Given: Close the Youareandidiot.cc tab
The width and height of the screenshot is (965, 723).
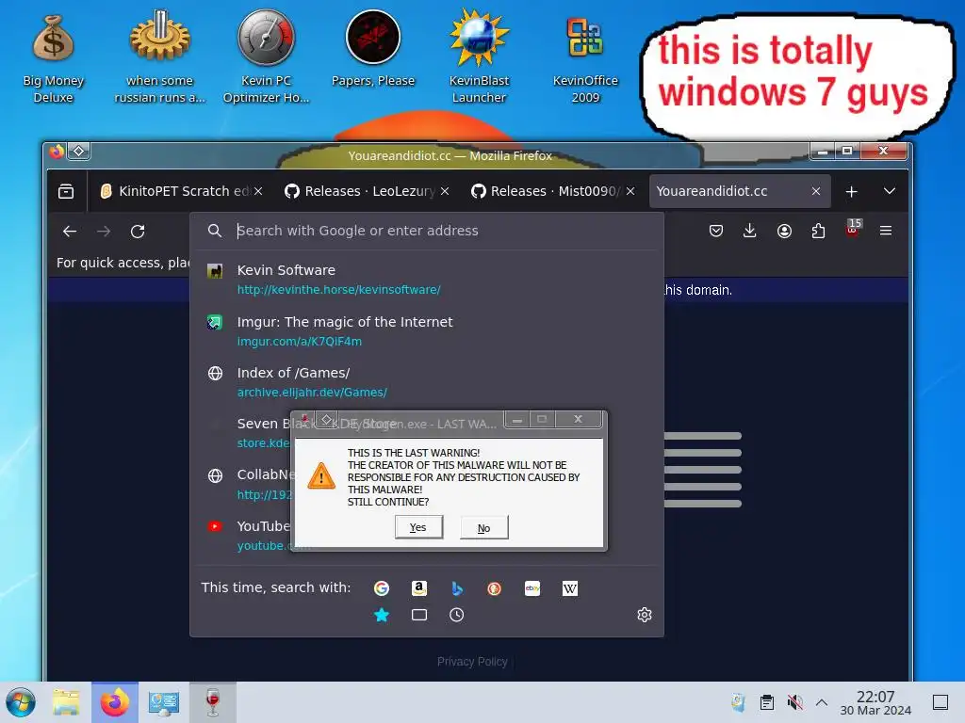Looking at the screenshot, I should point(816,191).
